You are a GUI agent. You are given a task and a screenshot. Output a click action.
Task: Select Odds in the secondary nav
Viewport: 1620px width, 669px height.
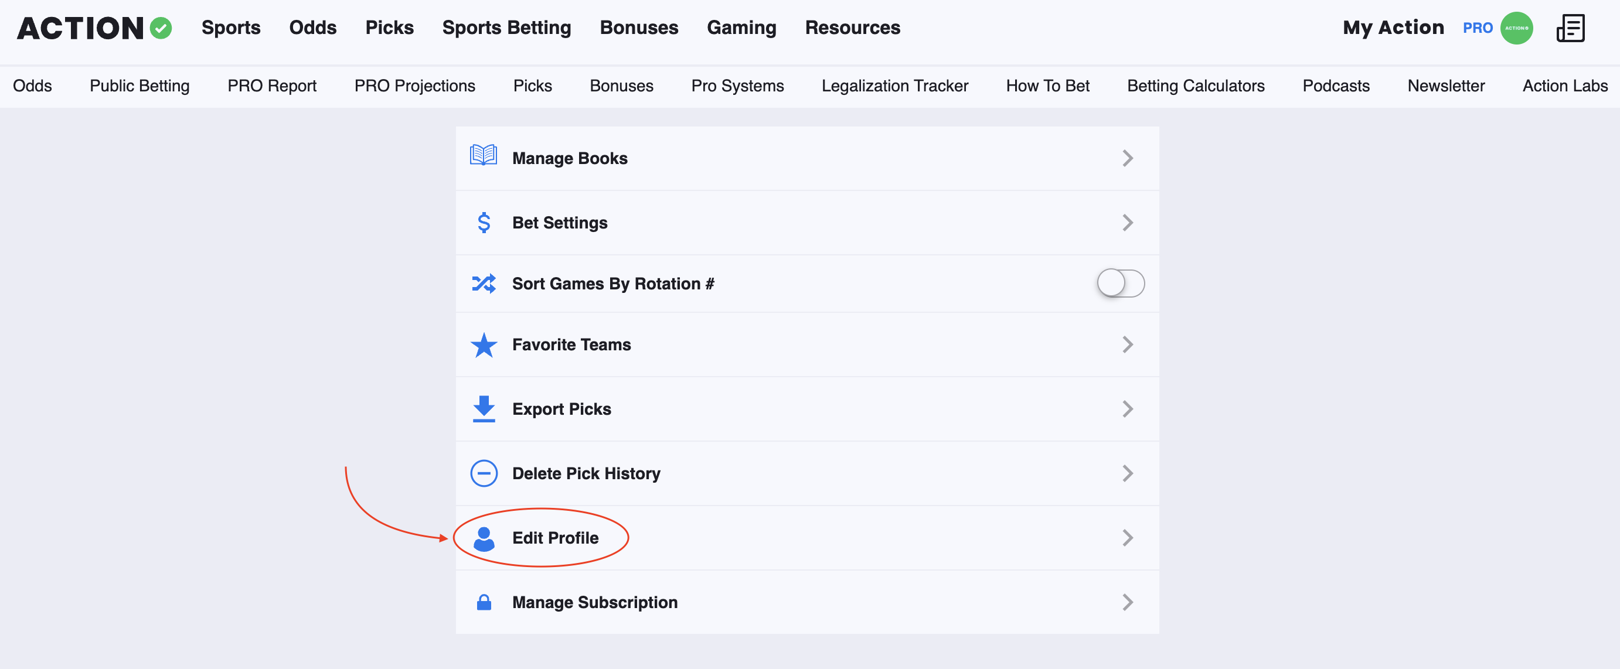[x=32, y=86]
